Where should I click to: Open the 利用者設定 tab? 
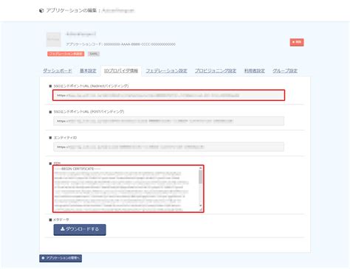click(x=255, y=71)
